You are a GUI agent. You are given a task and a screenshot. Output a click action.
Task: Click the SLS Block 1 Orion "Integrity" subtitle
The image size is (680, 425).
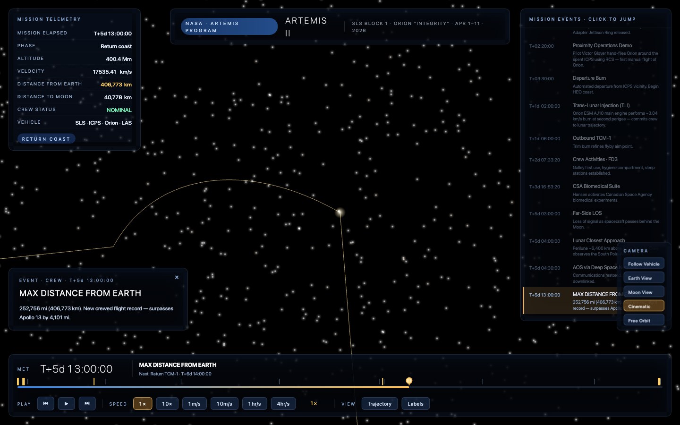click(x=417, y=27)
